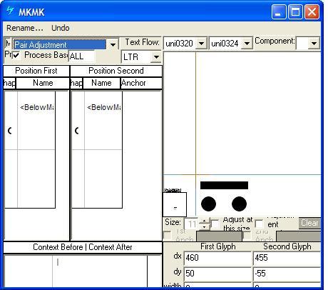Maximize the MKMK window
The image size is (328, 290).
pos(295,11)
